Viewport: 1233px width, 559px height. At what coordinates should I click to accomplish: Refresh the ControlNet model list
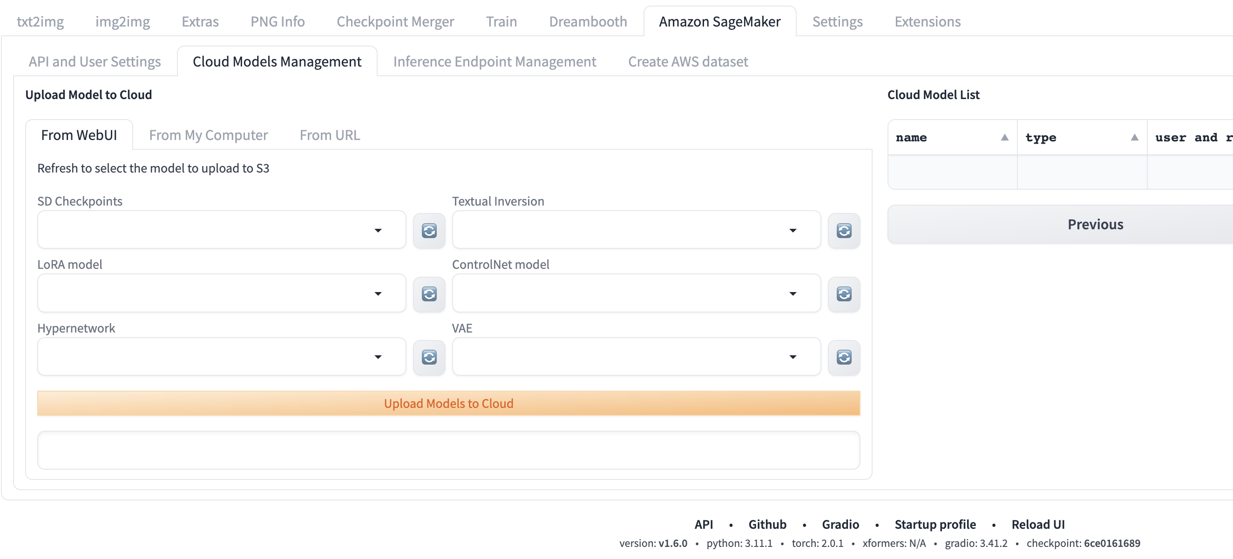pyautogui.click(x=843, y=293)
